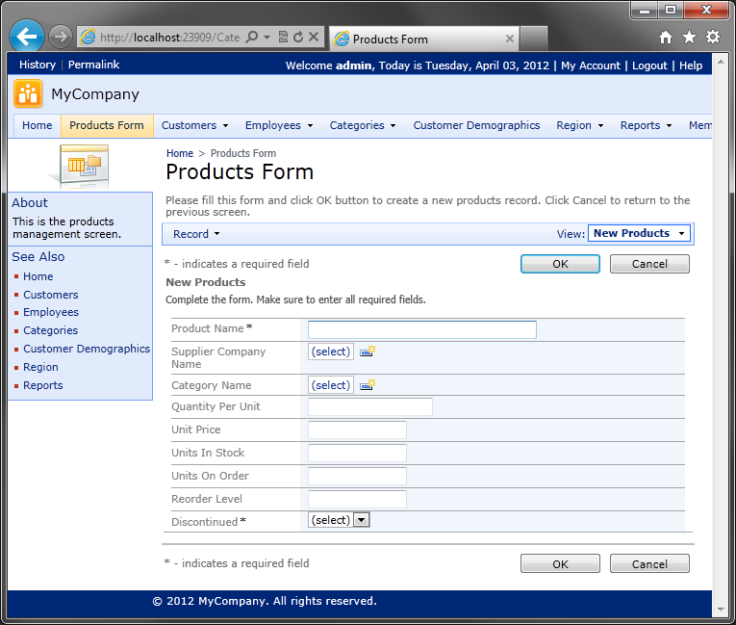
Task: Click the search magnifier icon in address bar
Action: (252, 37)
